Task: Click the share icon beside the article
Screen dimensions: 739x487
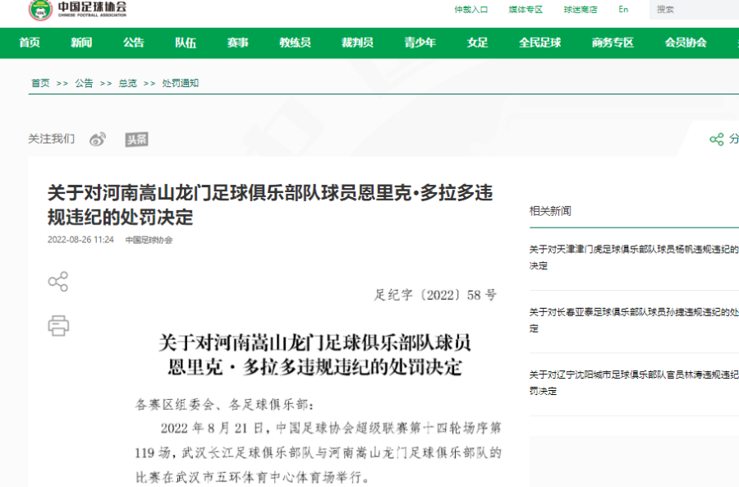Action: 57,282
